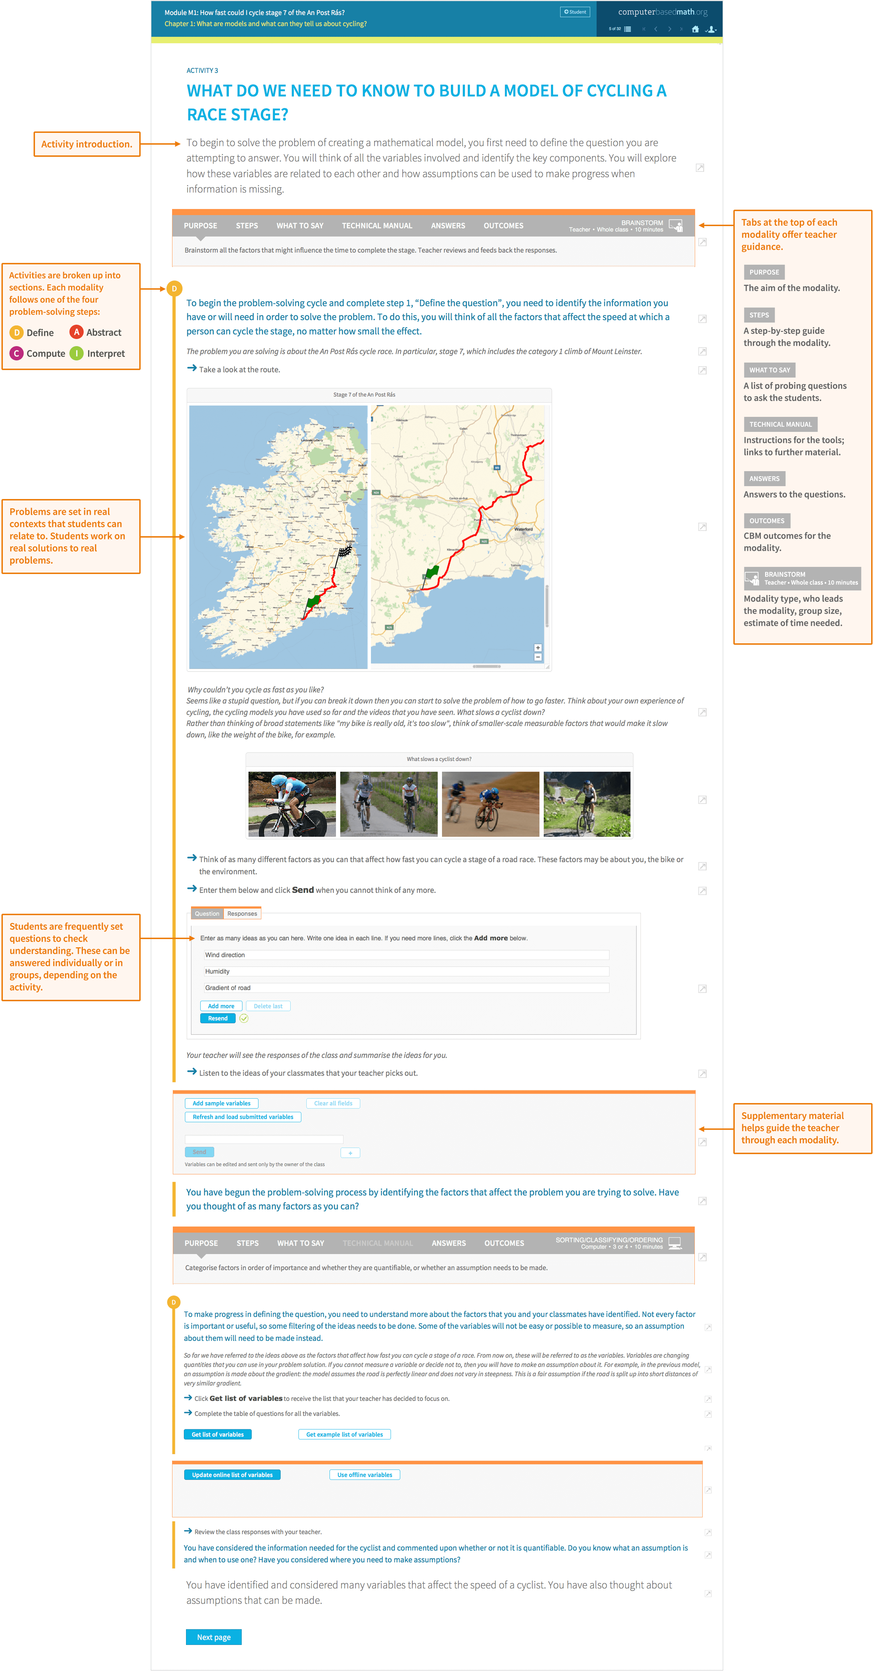Pop out the Stage 7 map widget
Viewport: 874px width, 1671px height.
point(702,527)
